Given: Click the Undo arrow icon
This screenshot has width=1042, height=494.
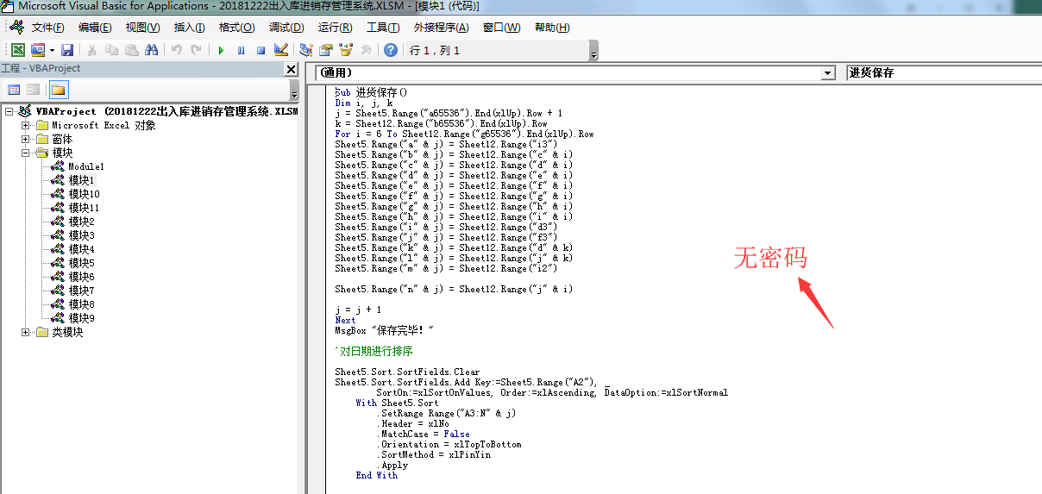Looking at the screenshot, I should [177, 50].
